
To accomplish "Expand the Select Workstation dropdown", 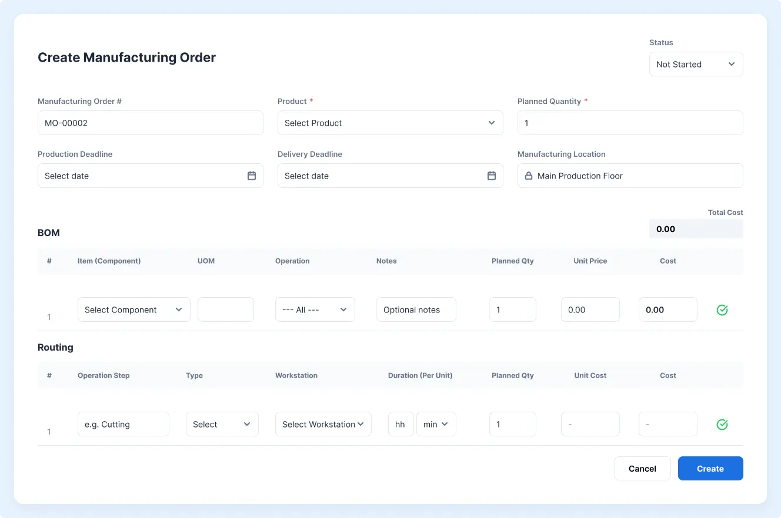I will point(323,424).
